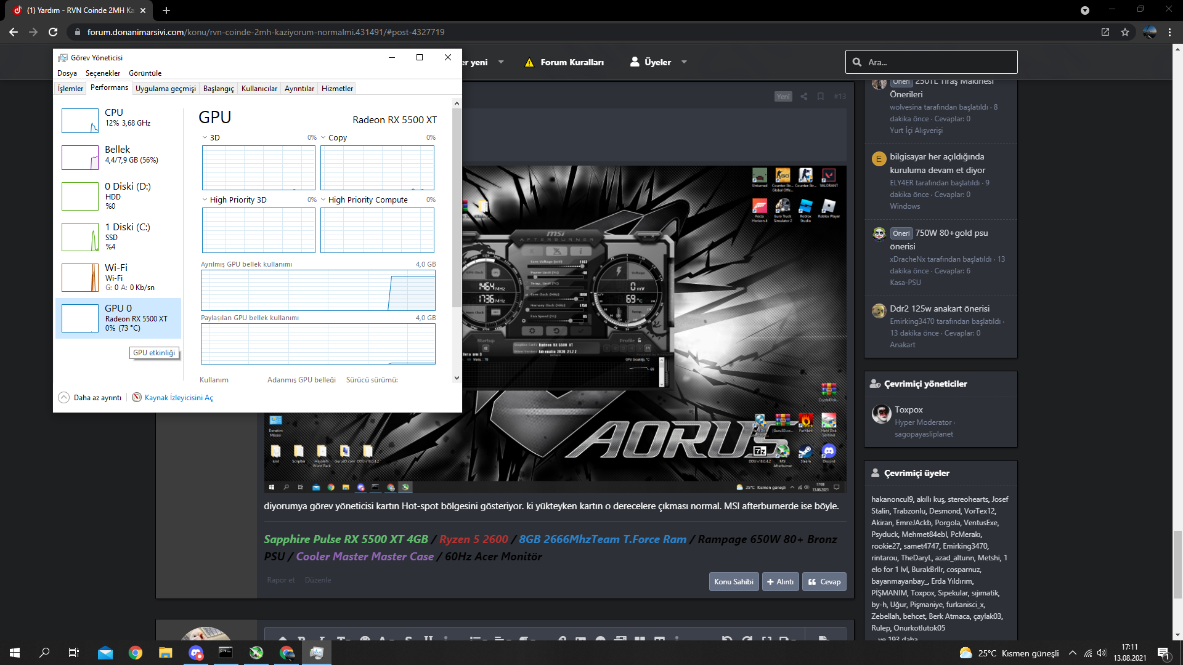
Task: Bookmark this page with the star icon
Action: pyautogui.click(x=1125, y=32)
